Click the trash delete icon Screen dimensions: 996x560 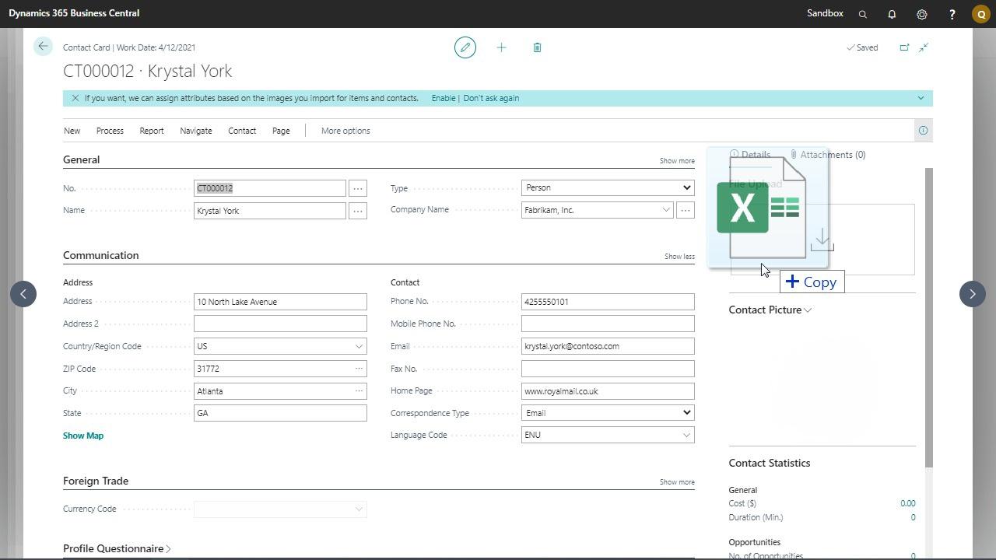tap(537, 47)
